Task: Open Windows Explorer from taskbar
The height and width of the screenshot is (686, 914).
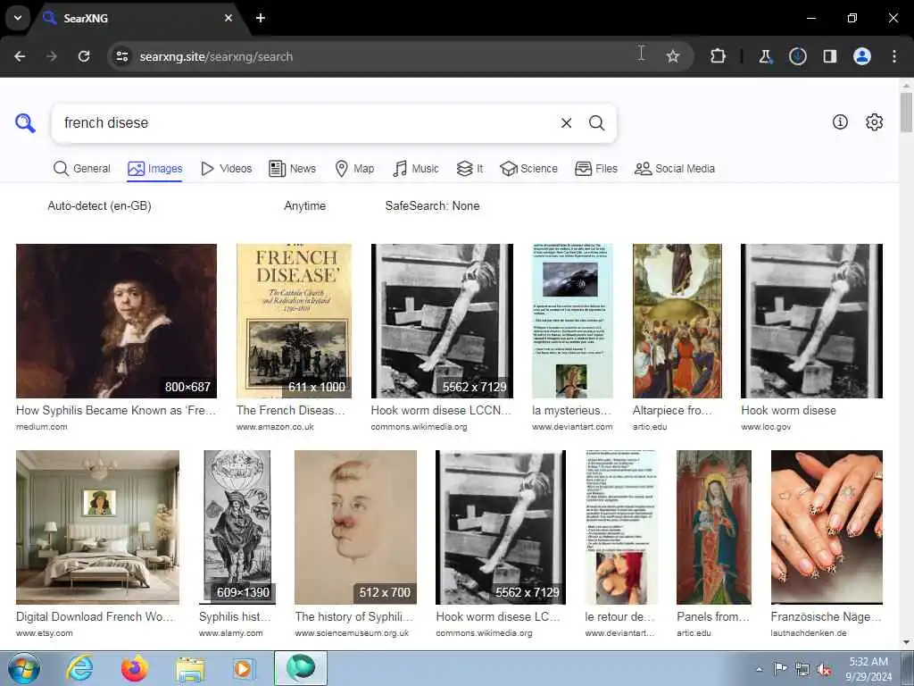Action: pyautogui.click(x=190, y=668)
